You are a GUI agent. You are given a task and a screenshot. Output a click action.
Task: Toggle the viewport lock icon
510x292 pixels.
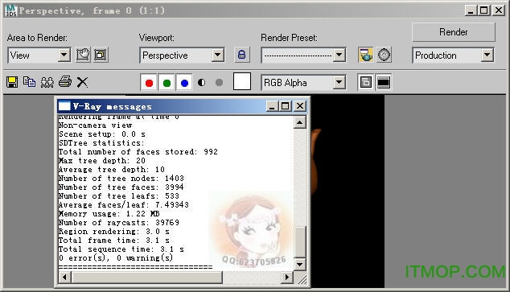coord(241,55)
